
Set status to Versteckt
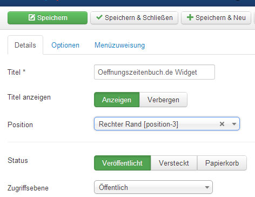174,163
